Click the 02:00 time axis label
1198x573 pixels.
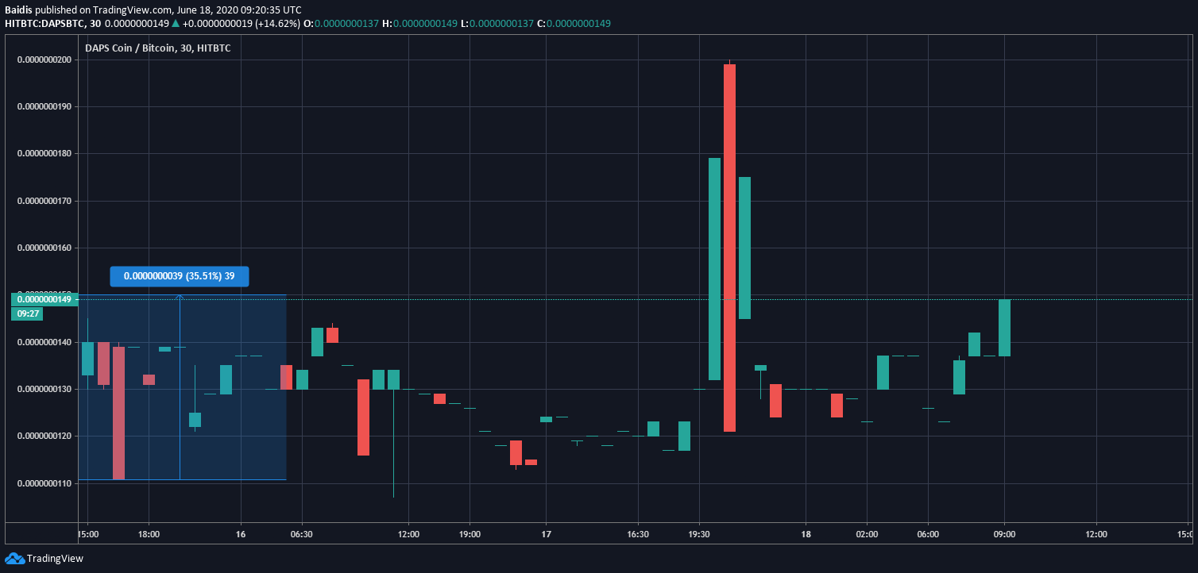click(x=867, y=535)
